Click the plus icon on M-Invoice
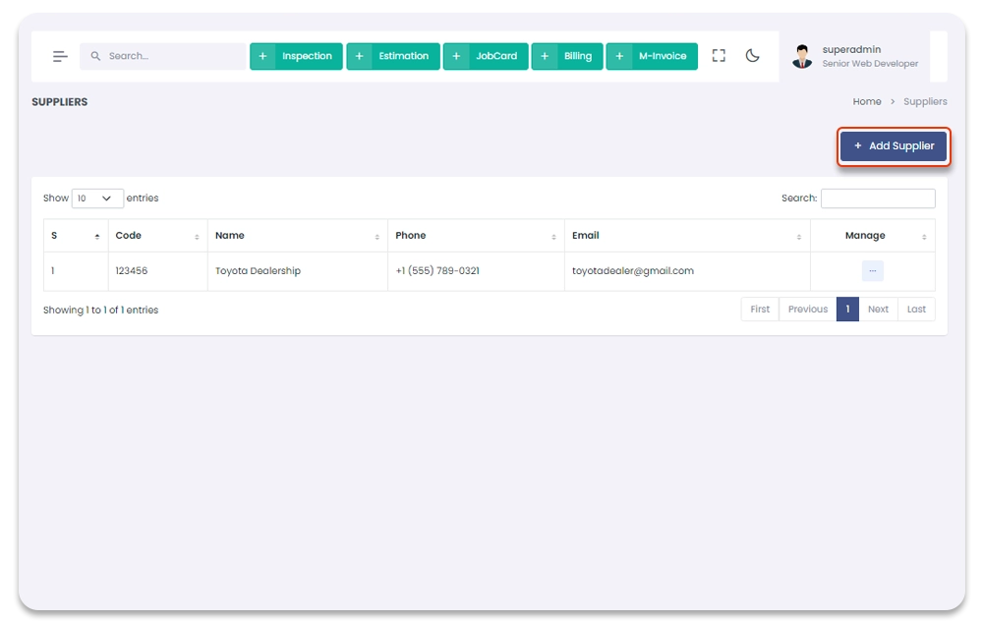Viewport: 983px width, 622px height. [x=618, y=56]
